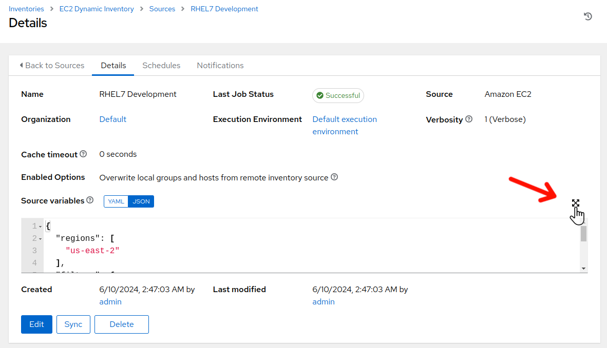607x348 pixels.
Task: Go back to Sources list
Action: coord(52,65)
